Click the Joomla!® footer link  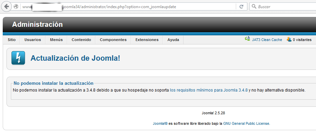tap(160, 123)
